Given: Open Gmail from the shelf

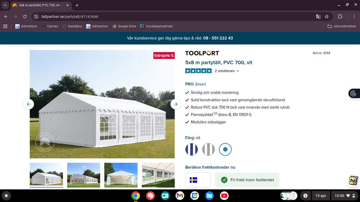Looking at the screenshot, I should click(x=180, y=196).
